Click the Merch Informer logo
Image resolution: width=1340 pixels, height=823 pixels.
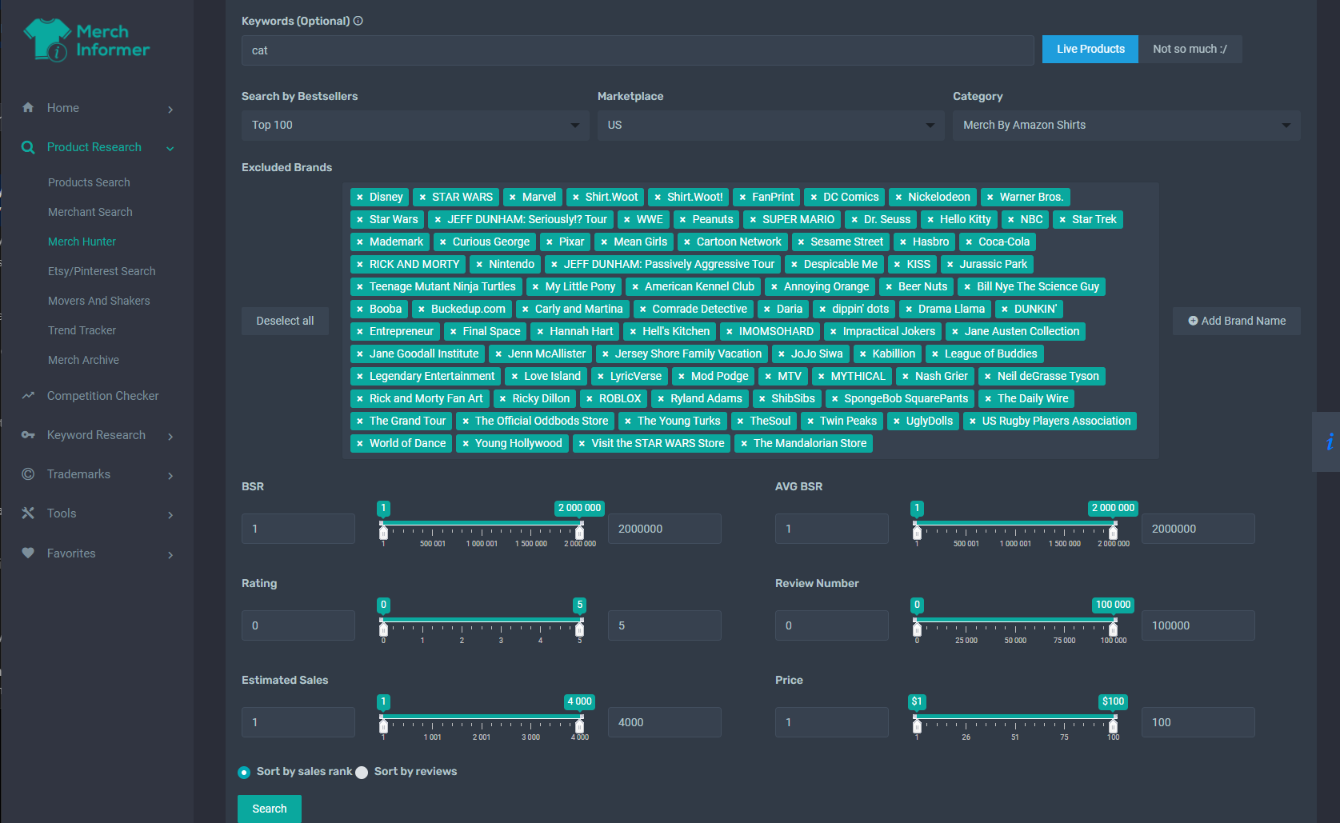point(86,40)
